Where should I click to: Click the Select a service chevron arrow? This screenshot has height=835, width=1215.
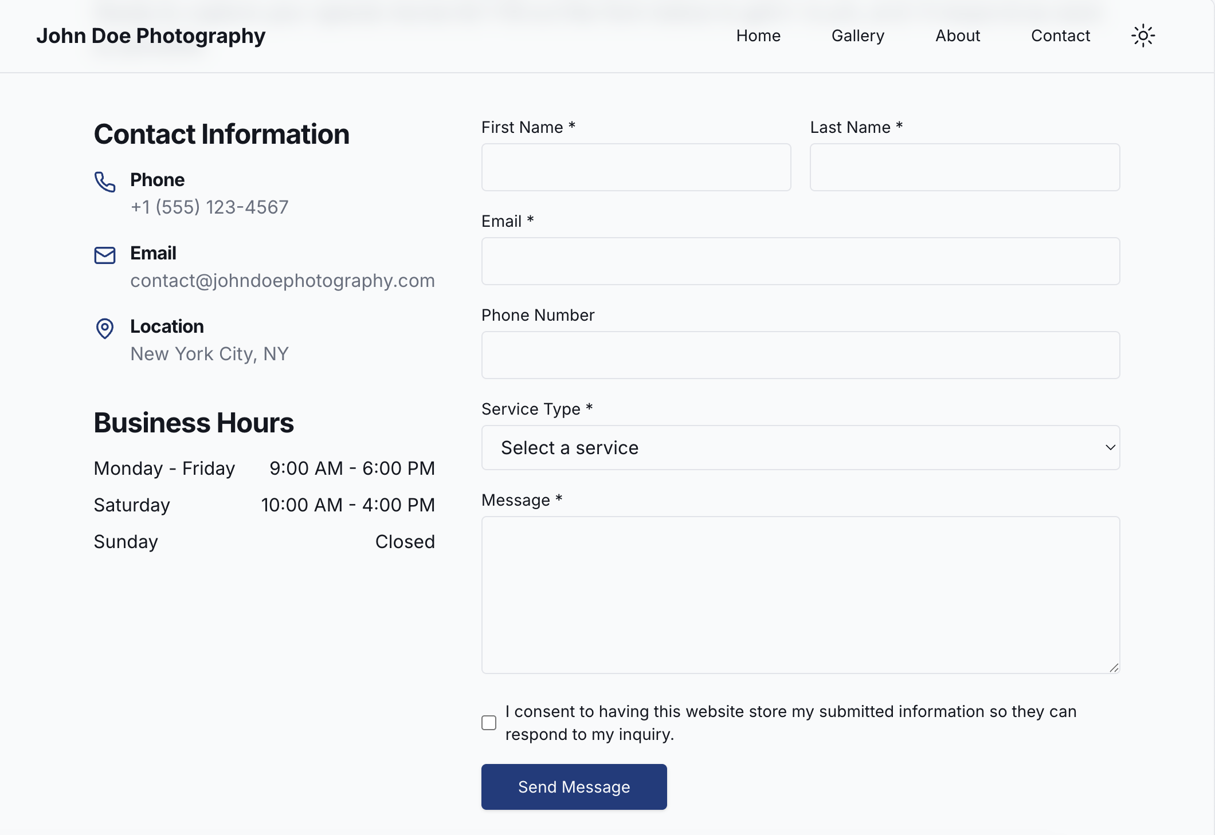(1110, 447)
